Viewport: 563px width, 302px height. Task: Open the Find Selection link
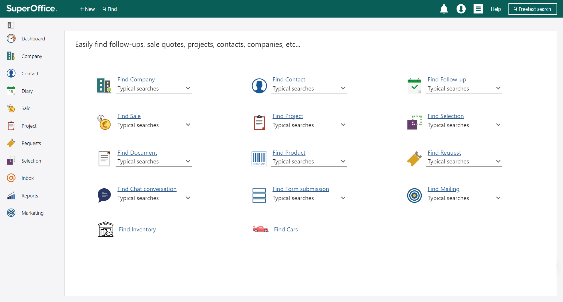pos(446,116)
